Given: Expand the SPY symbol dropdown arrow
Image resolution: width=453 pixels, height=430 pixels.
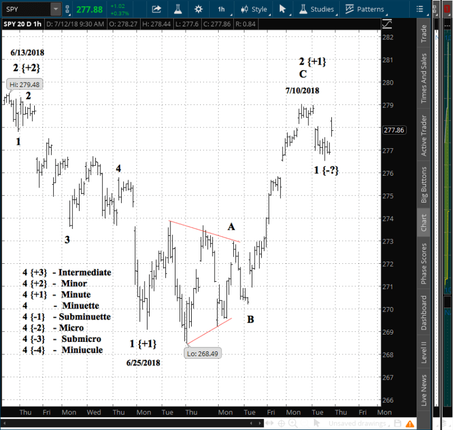Looking at the screenshot, I should coord(56,9).
